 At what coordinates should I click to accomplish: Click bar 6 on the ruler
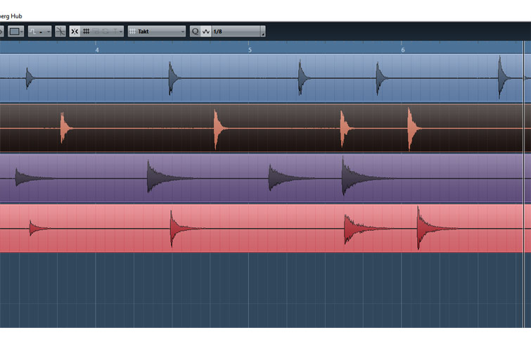coord(403,50)
